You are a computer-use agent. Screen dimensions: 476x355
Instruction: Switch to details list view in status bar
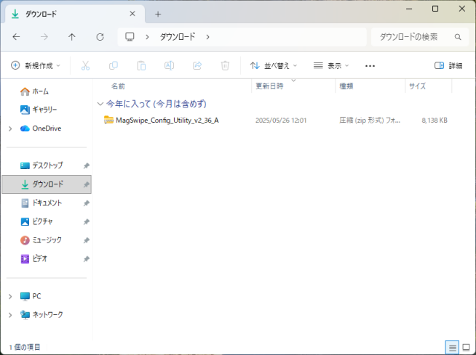point(451,347)
